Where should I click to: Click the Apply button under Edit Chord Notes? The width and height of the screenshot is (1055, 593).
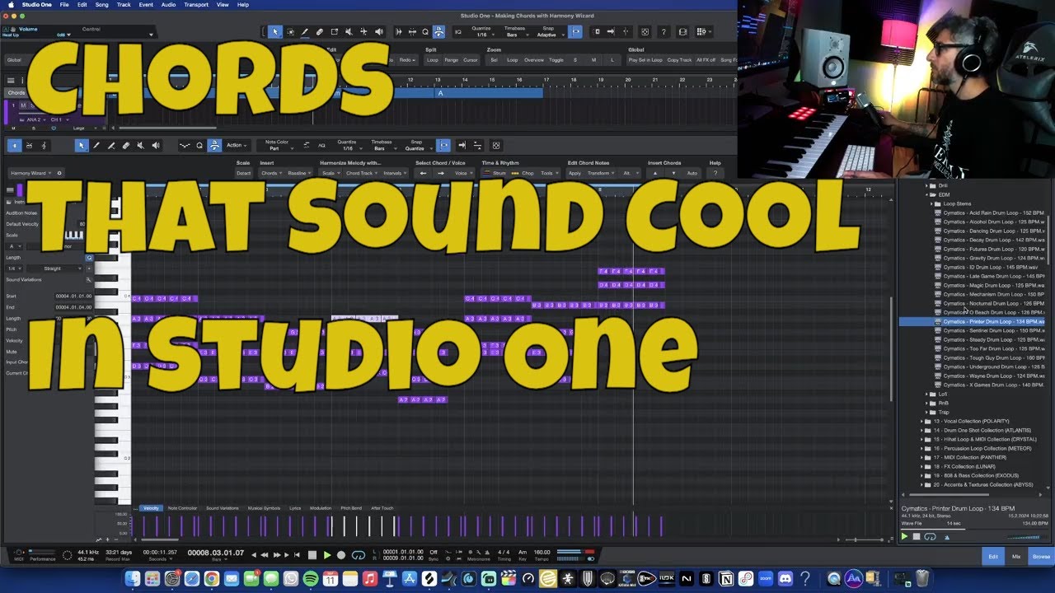574,173
